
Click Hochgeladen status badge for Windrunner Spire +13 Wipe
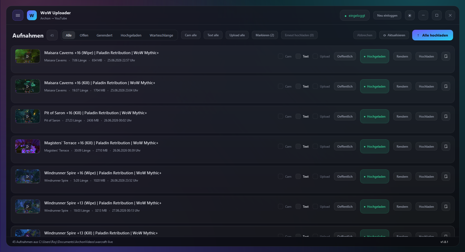[x=375, y=206]
